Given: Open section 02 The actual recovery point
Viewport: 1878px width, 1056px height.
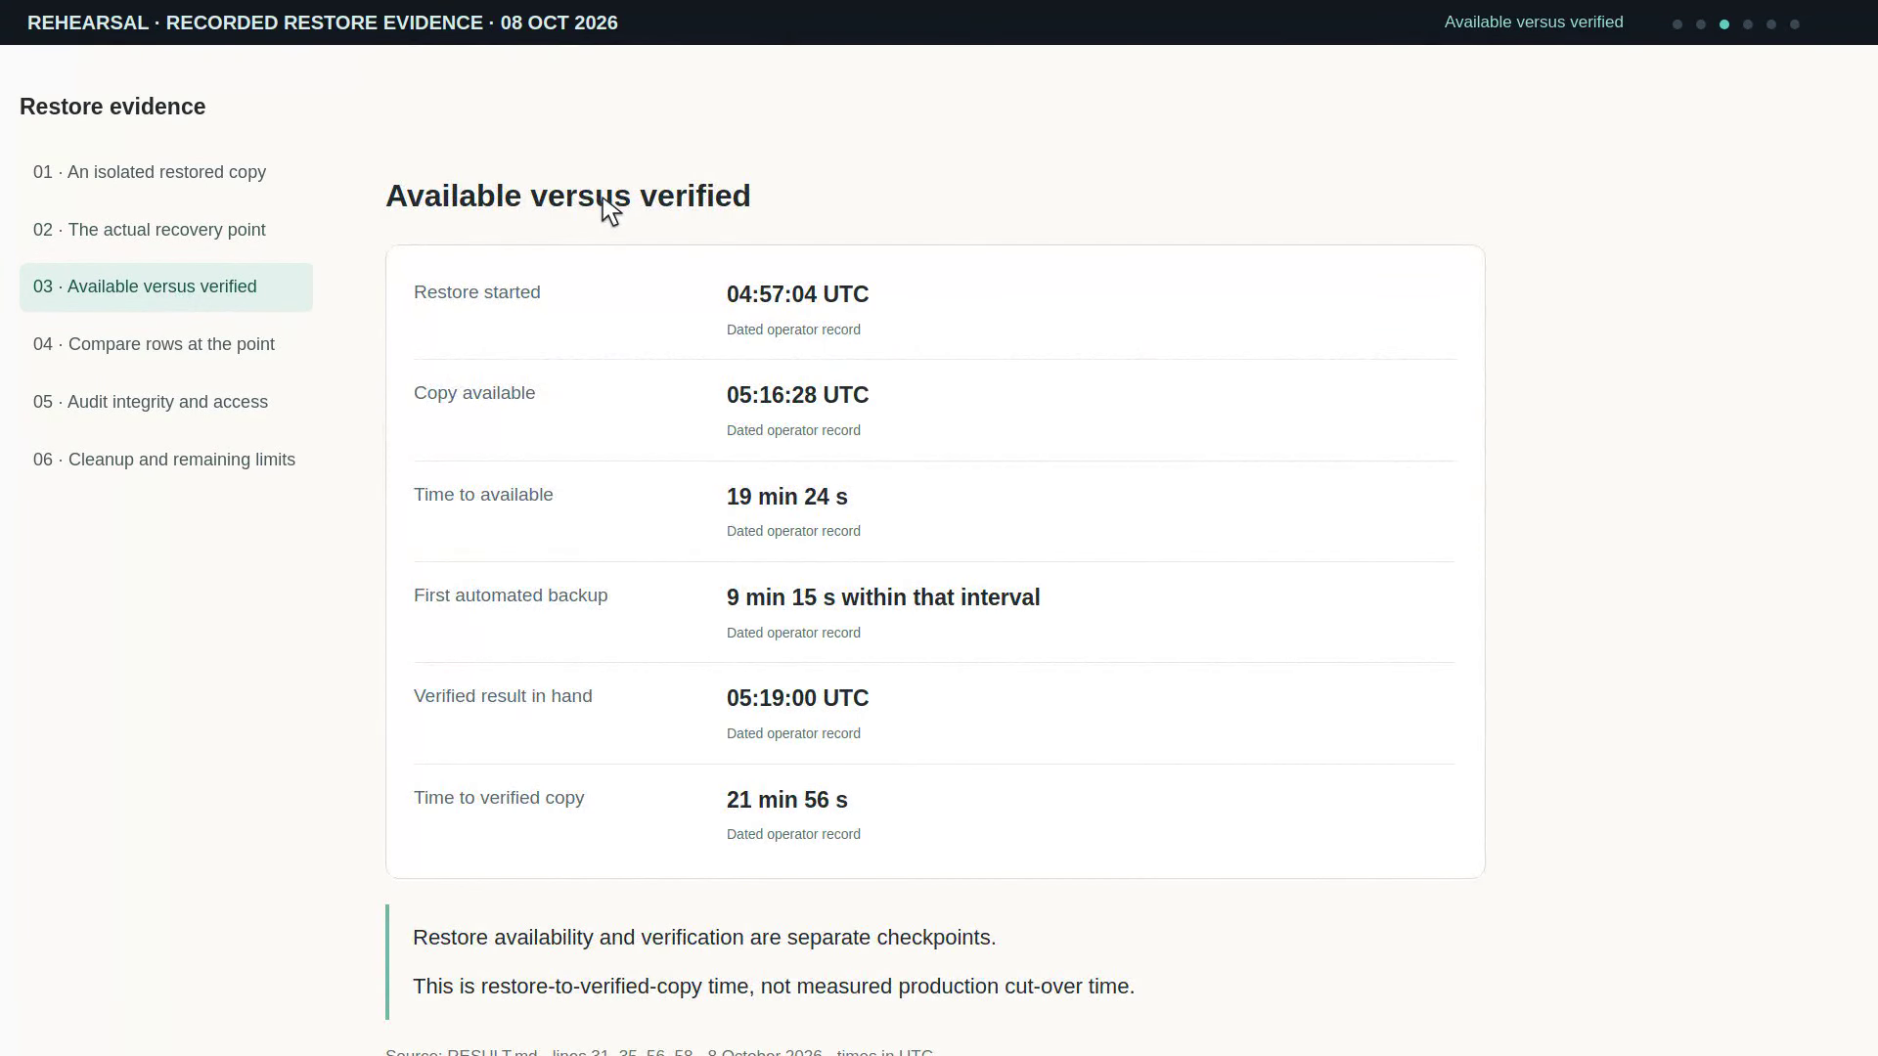Looking at the screenshot, I should [x=166, y=230].
